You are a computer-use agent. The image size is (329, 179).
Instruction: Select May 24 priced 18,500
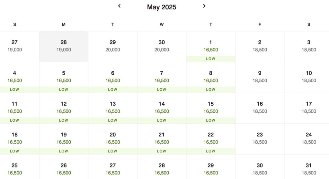[x=308, y=139]
